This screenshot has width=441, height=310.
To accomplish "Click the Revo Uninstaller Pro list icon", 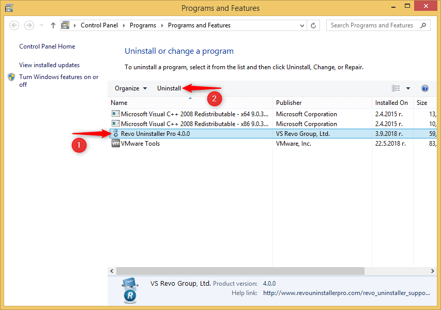I will pyautogui.click(x=116, y=133).
